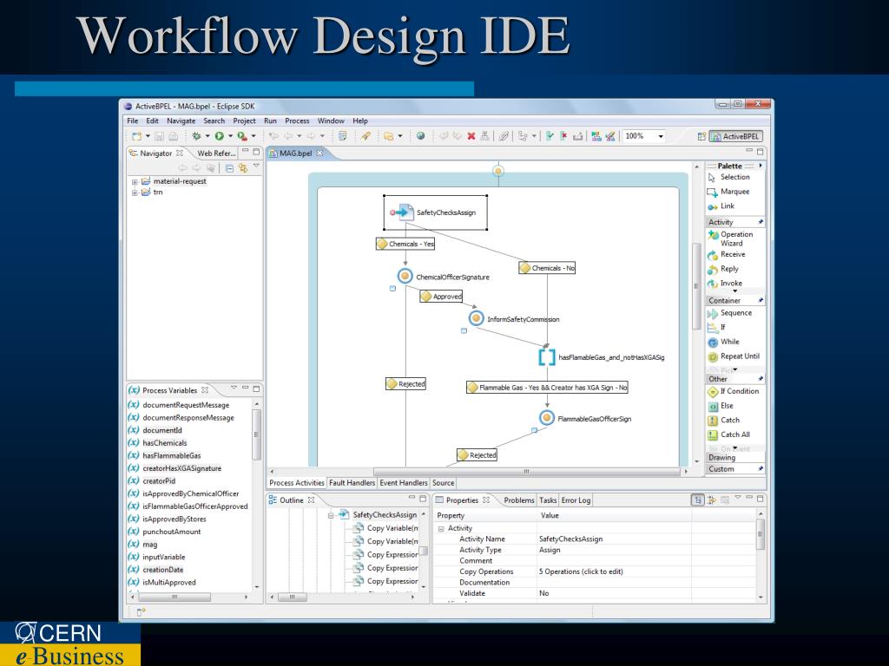Image resolution: width=889 pixels, height=666 pixels.
Task: Click the Debug bug toolbar icon
Action: click(x=196, y=136)
